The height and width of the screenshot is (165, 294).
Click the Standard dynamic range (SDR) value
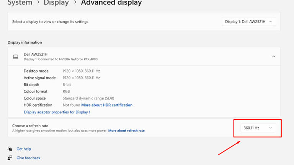pyautogui.click(x=88, y=98)
